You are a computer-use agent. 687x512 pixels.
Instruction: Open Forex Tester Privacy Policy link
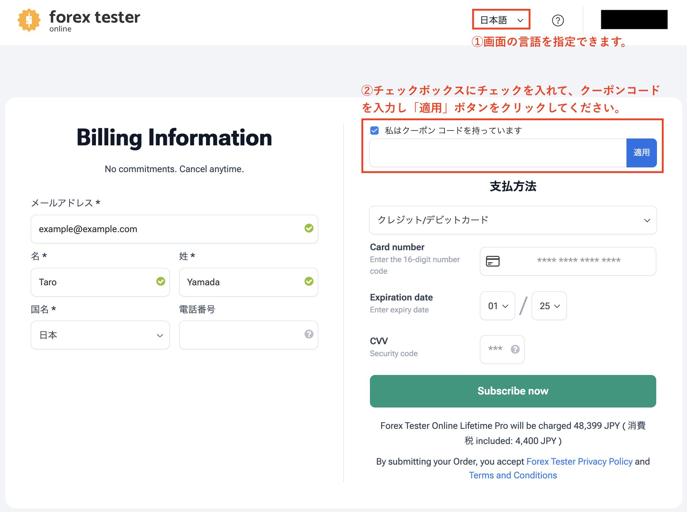[579, 462]
